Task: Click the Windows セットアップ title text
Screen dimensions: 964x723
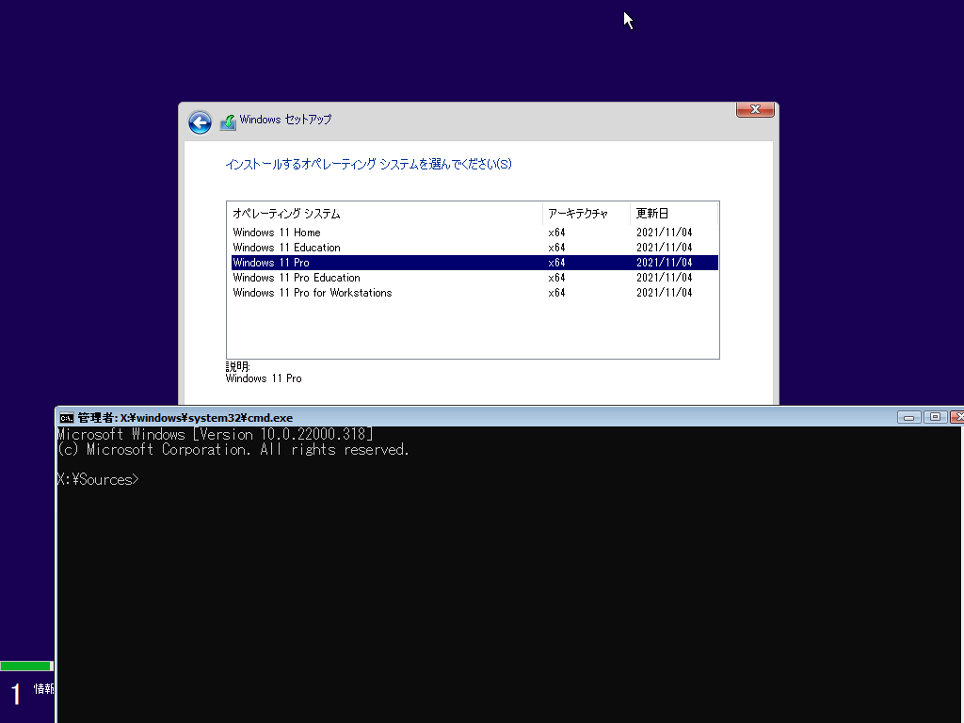Action: click(x=285, y=120)
